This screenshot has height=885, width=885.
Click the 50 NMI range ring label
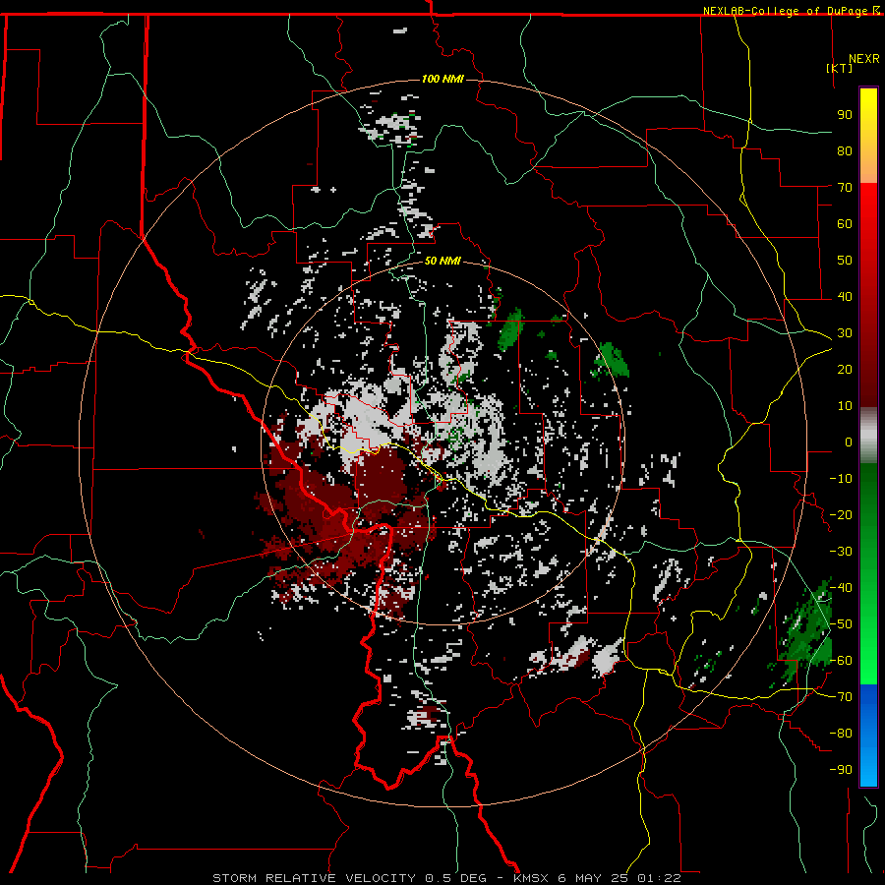pyautogui.click(x=442, y=261)
